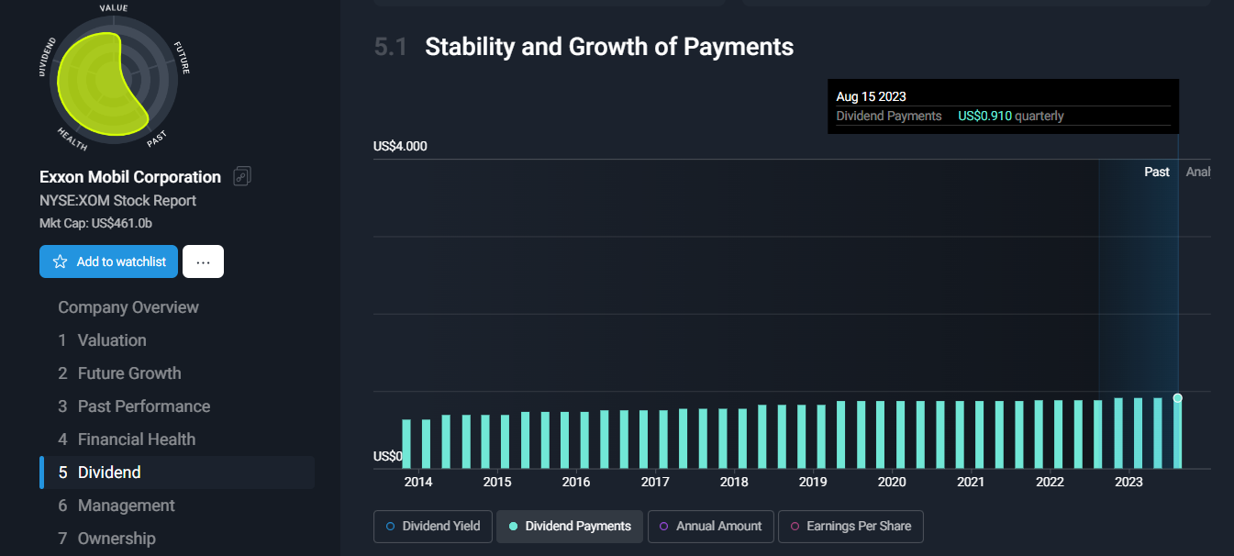Click the Exxon Mobil Corporation company name
Viewport: 1234px width, 556px height.
[x=130, y=177]
